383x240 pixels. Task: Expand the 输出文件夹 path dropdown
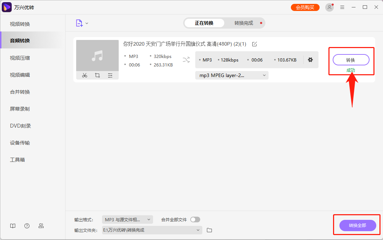coord(152,230)
